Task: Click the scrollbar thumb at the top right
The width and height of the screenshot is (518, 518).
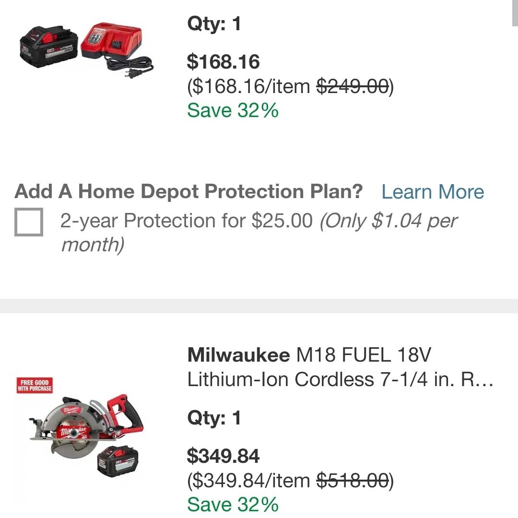Action: pos(515,12)
